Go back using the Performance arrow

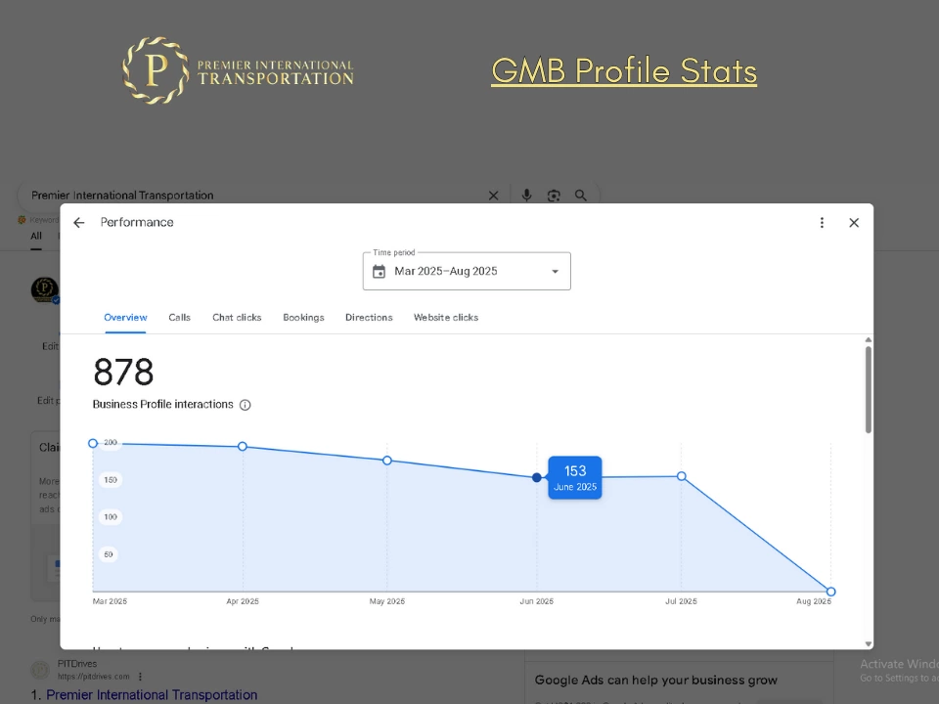[x=79, y=223]
